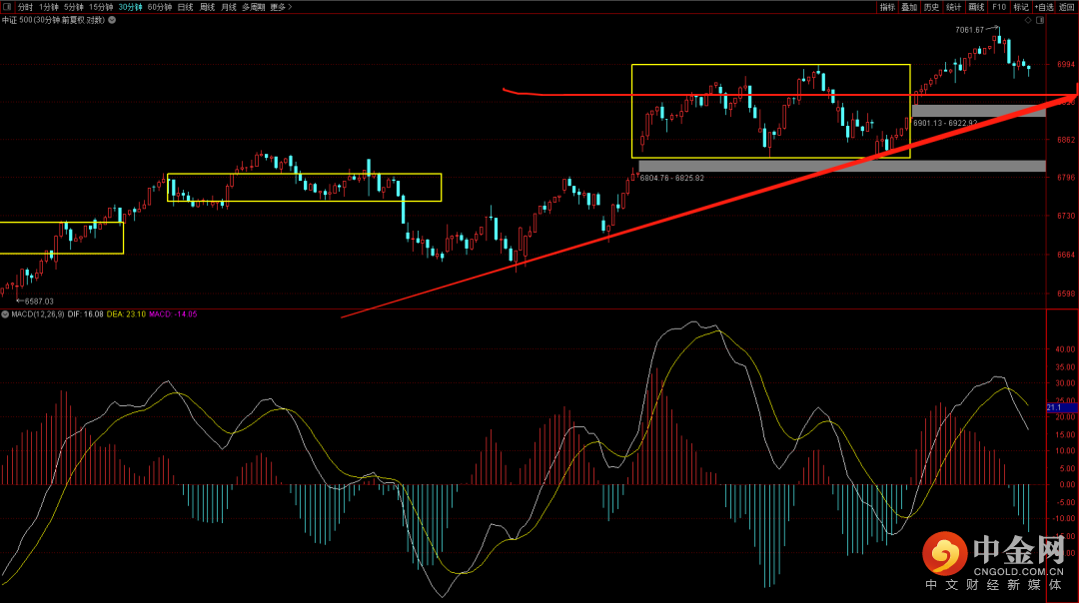Open the 指标 indicators button
The height and width of the screenshot is (603, 1079).
click(x=887, y=7)
